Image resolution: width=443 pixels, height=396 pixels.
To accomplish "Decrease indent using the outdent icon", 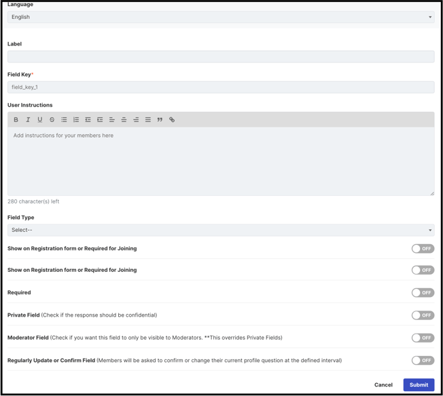I will pos(88,119).
